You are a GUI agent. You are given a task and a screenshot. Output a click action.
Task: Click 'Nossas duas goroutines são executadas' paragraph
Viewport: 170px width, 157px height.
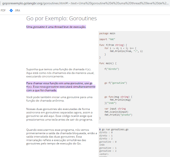coord(59,114)
